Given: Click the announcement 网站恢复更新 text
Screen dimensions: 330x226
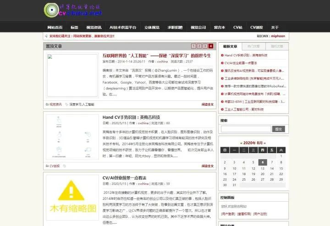Looking at the screenshot, I should (82, 36).
